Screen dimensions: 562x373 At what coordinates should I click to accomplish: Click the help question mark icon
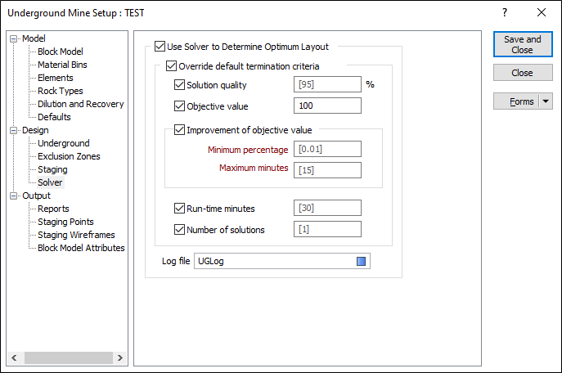pos(505,12)
